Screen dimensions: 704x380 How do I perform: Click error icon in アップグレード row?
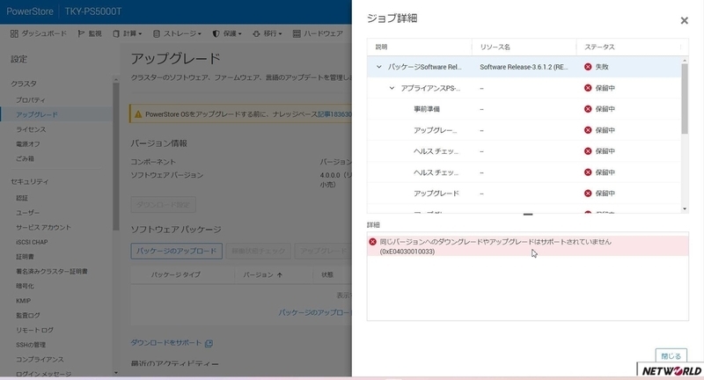click(x=588, y=194)
